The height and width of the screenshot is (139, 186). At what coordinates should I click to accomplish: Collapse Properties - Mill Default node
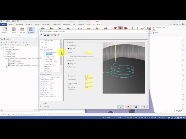coord(3,50)
